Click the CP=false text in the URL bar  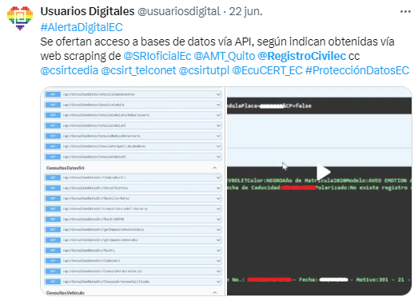[x=299, y=105]
